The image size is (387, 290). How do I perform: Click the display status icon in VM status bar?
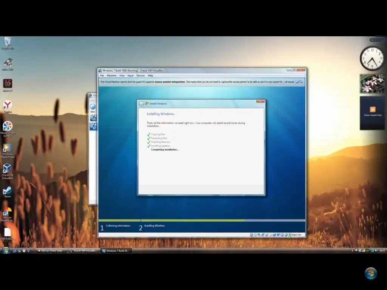tap(274, 235)
